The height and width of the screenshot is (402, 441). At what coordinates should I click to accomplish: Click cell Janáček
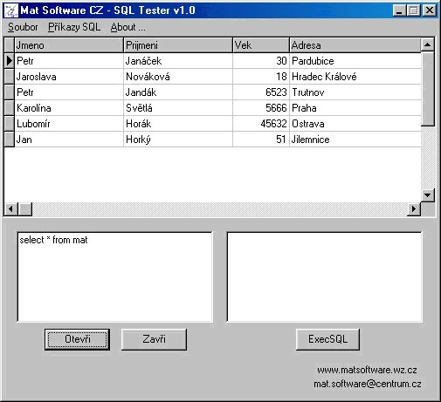click(178, 61)
